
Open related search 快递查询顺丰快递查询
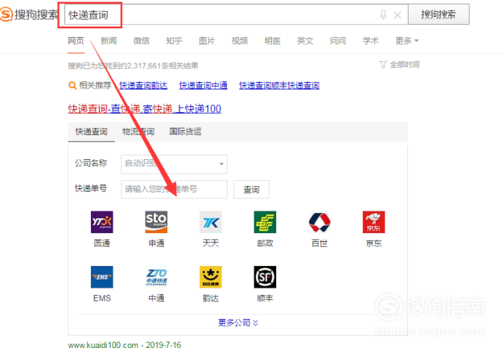pyautogui.click(x=279, y=85)
